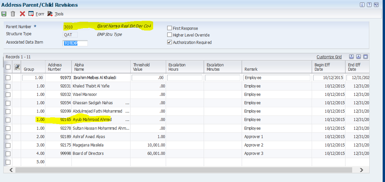
Task: Open the Form exit menu
Action: point(36,14)
